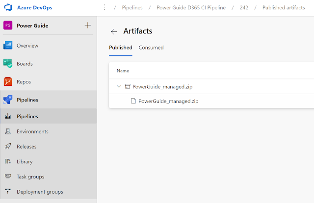The height and width of the screenshot is (203, 314).
Task: Open the Power Guide project name
Action: click(32, 25)
